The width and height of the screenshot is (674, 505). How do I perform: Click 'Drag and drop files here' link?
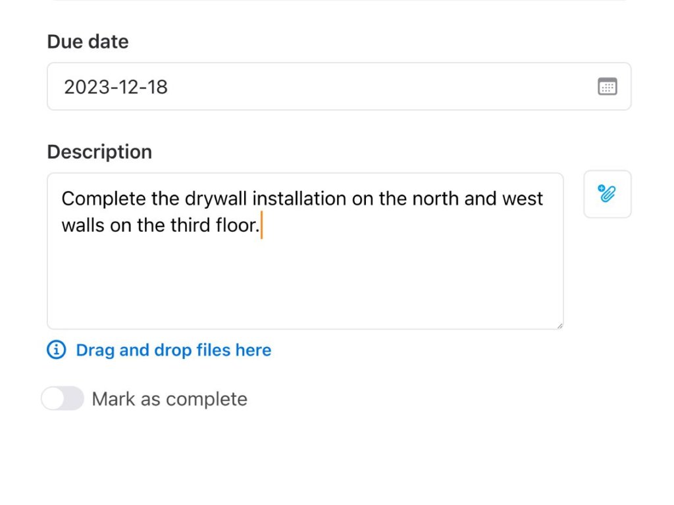click(173, 350)
